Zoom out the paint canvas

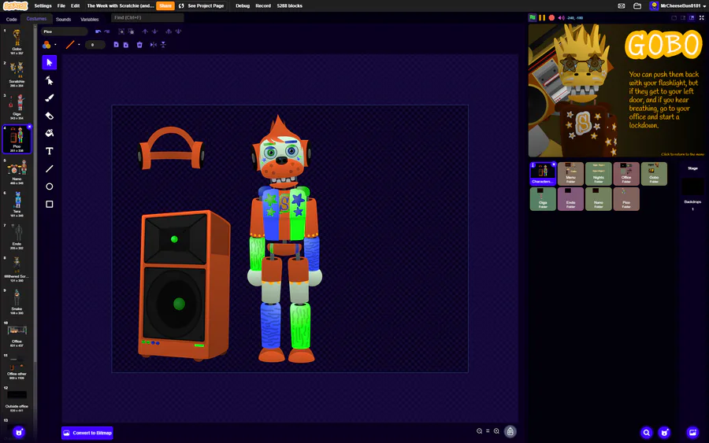(x=479, y=431)
